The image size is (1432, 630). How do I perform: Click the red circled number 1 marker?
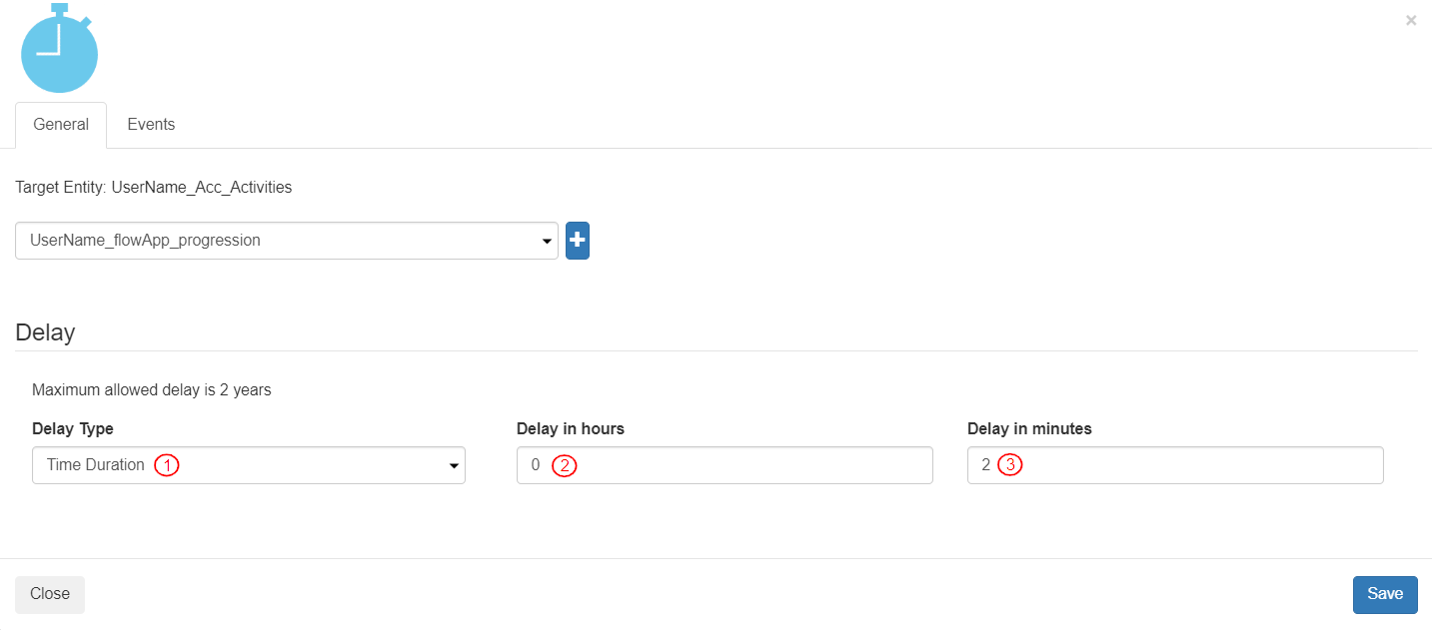(167, 465)
